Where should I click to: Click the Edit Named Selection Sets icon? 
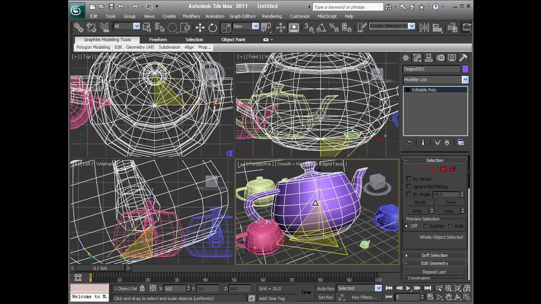click(361, 27)
